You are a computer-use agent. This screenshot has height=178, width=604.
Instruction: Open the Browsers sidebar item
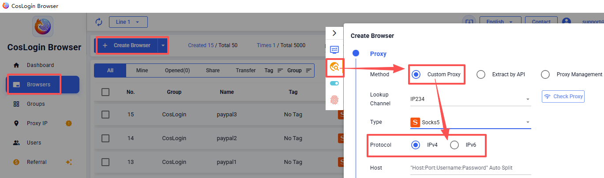click(x=43, y=85)
